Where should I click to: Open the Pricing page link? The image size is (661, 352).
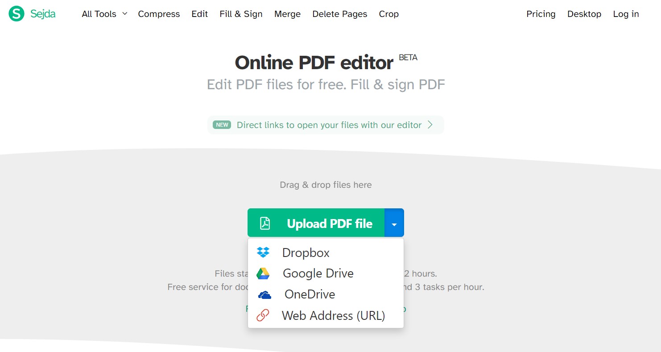point(541,14)
